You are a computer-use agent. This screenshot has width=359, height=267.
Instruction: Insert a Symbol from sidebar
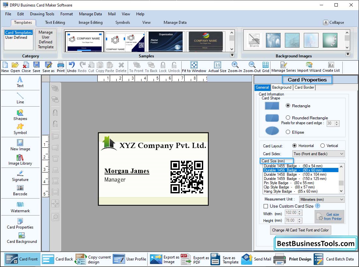pos(20,129)
